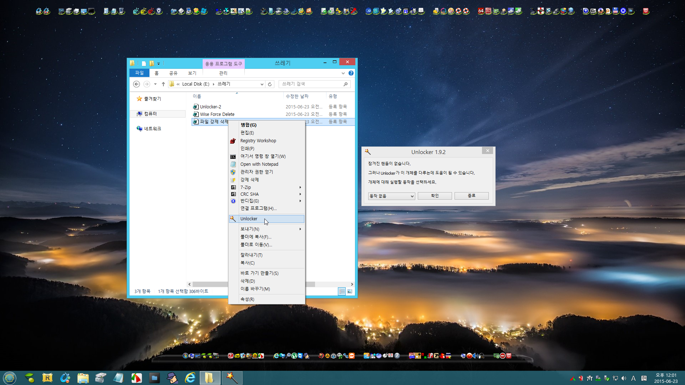Click the 병합(G) context menu entry

[267, 125]
